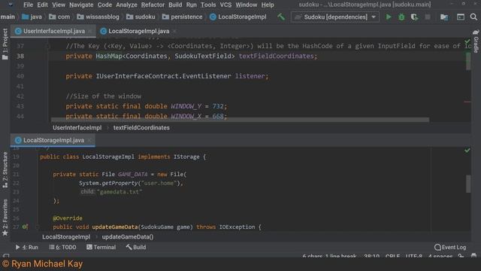Click the UserInterfaceImpl breadcrumb

click(77, 128)
